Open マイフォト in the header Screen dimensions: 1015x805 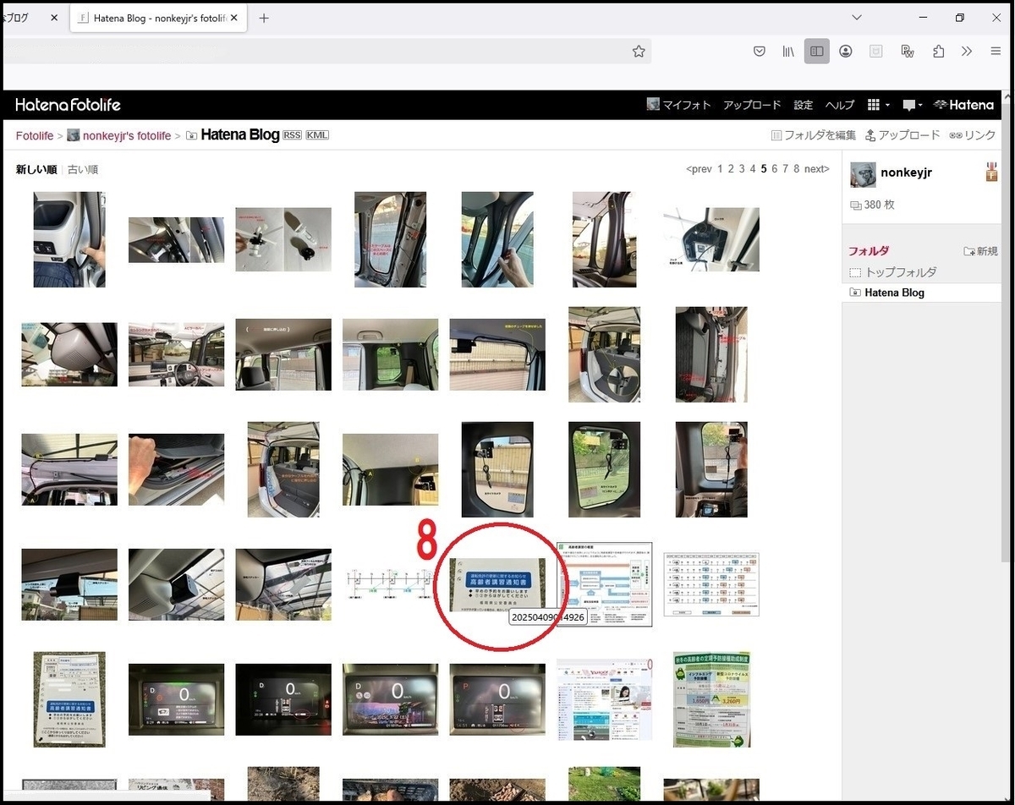[678, 105]
